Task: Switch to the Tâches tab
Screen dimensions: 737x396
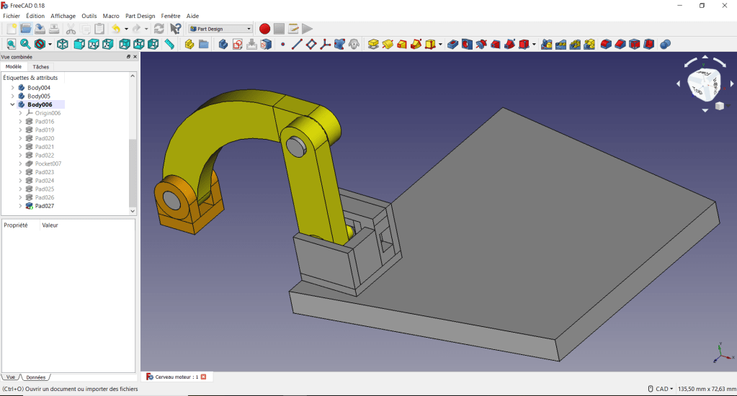Action: pyautogui.click(x=41, y=67)
